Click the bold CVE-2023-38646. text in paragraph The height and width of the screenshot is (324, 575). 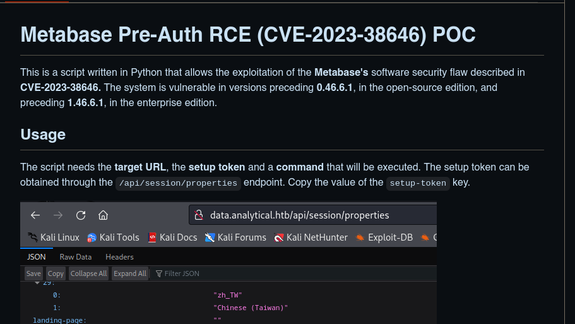pos(61,88)
